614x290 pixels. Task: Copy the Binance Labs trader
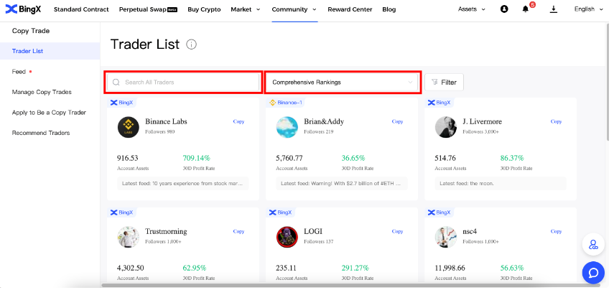[238, 121]
